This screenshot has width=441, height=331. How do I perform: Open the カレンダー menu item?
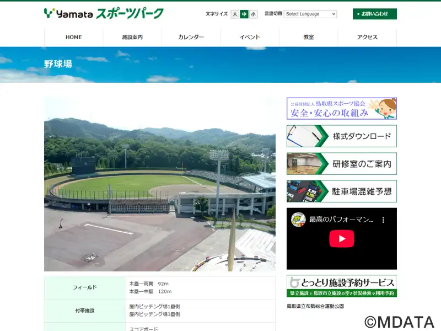point(191,37)
